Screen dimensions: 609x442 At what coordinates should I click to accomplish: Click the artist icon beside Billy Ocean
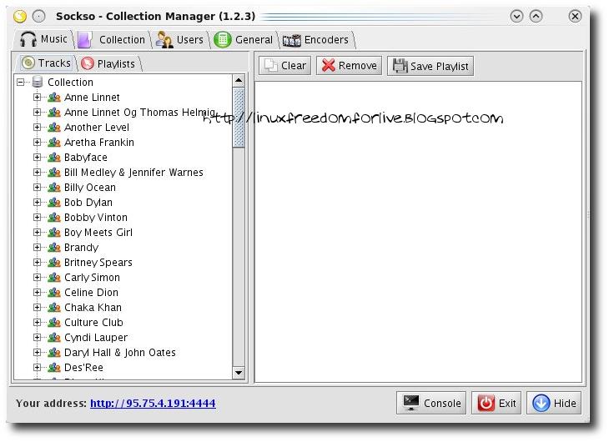[x=54, y=188]
